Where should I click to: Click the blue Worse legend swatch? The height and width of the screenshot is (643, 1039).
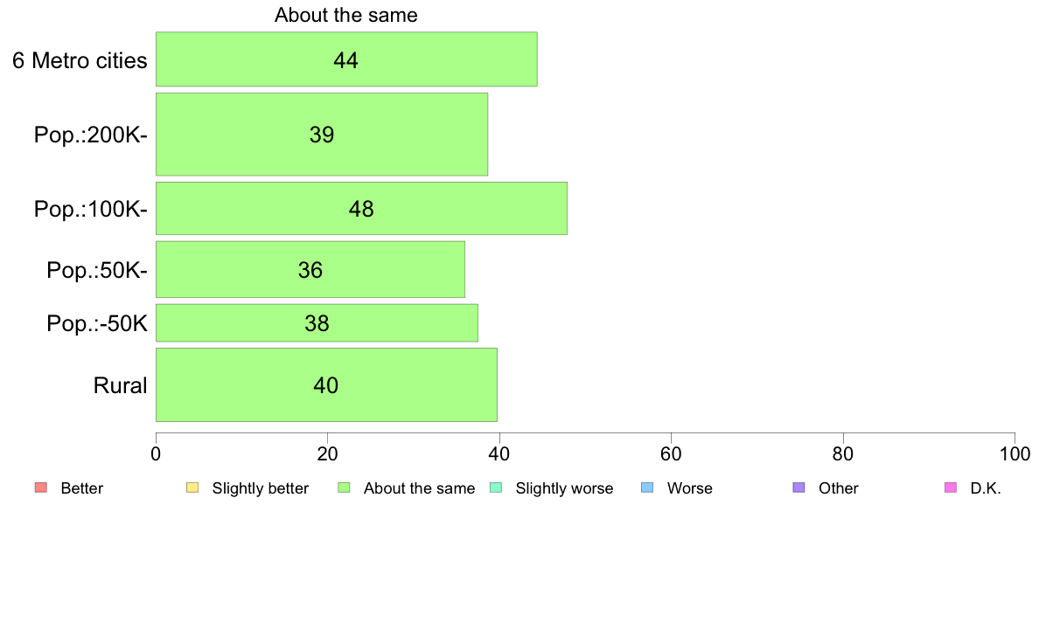(x=647, y=488)
